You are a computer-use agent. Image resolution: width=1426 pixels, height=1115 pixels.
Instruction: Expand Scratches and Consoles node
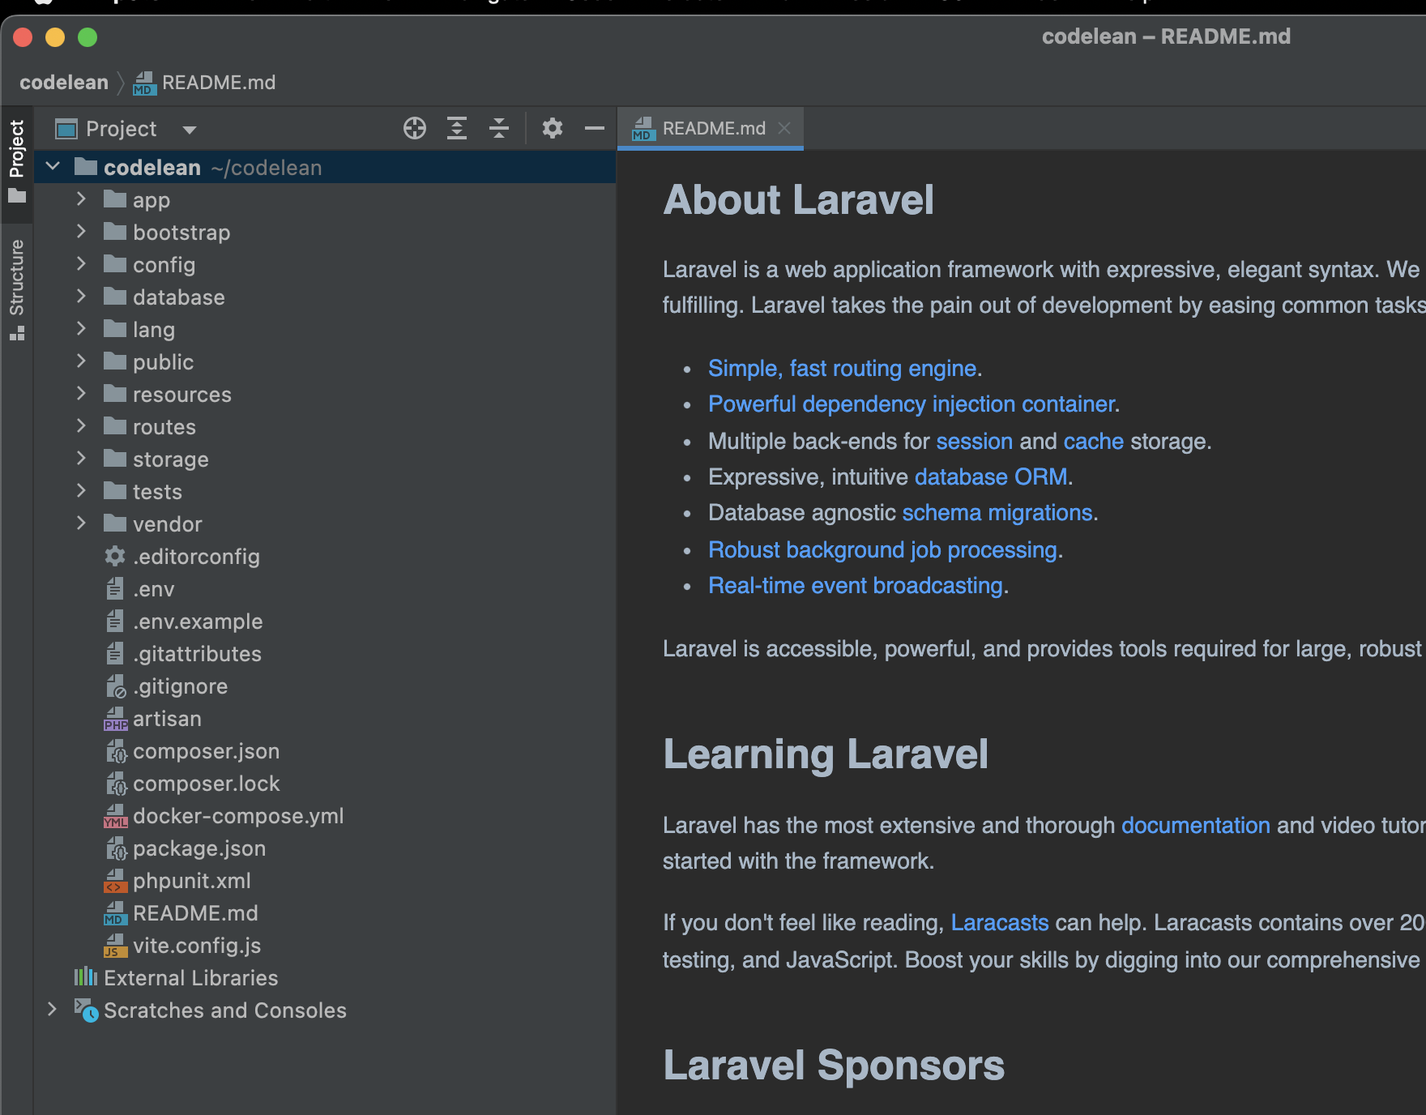[x=53, y=1010]
